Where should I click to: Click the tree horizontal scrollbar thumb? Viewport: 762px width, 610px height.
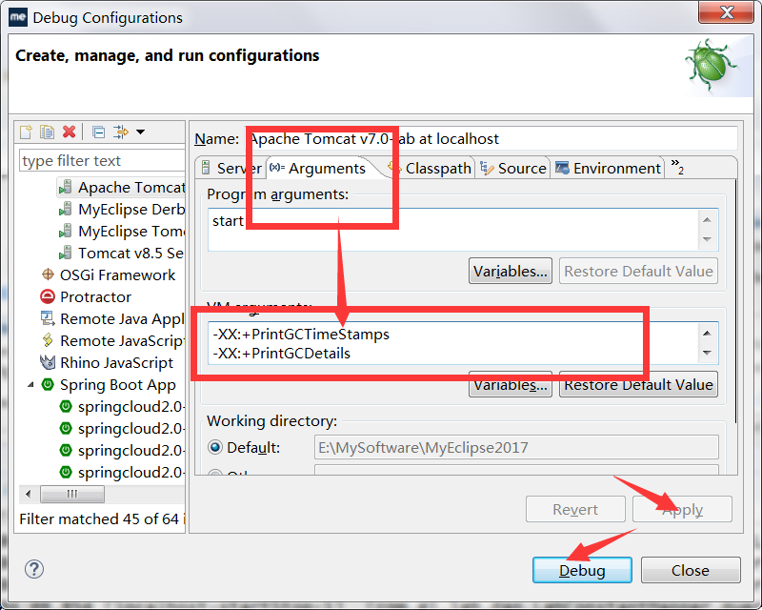(x=72, y=495)
